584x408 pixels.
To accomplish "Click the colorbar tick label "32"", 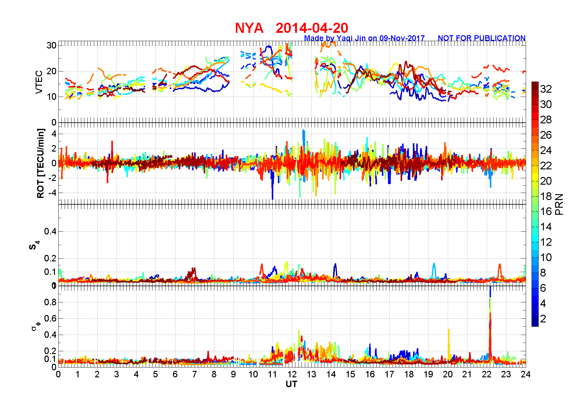I will 546,89.
